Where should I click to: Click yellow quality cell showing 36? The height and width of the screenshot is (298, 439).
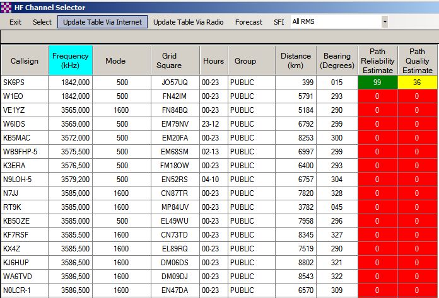point(417,83)
